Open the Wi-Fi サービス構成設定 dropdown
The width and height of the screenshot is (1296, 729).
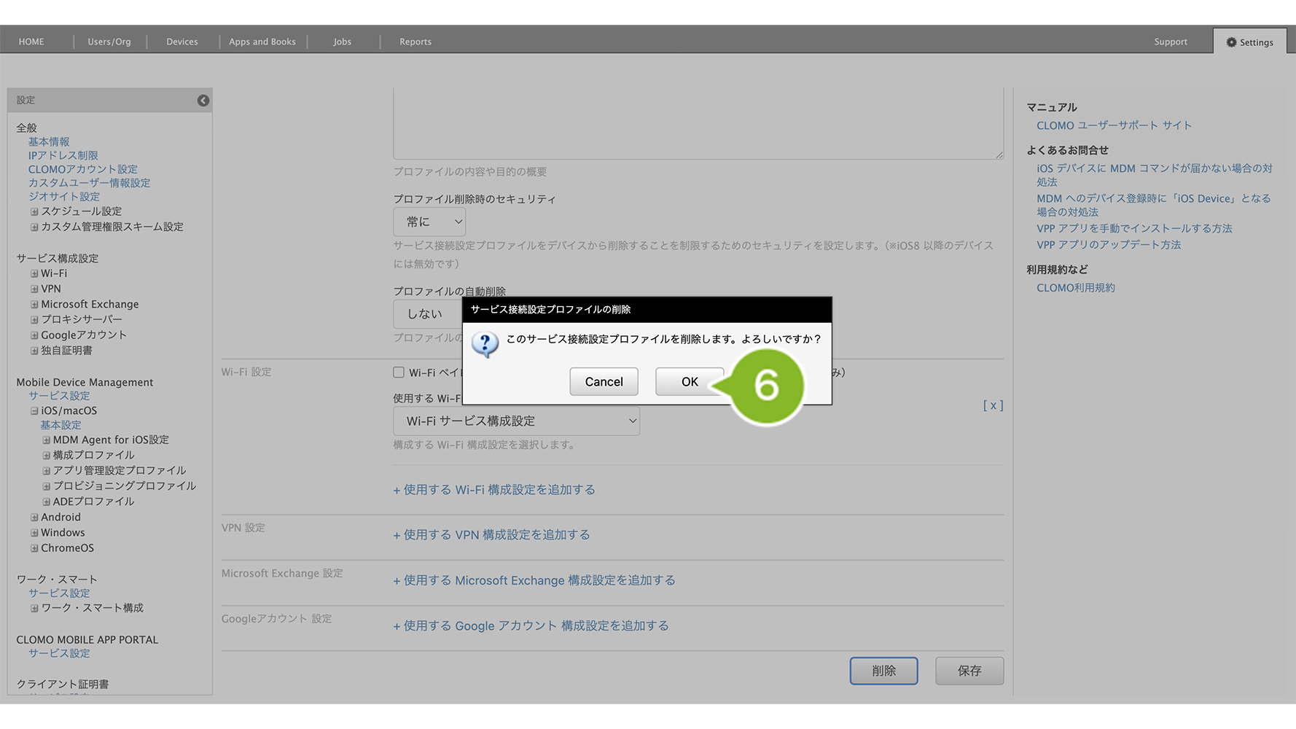tap(516, 421)
